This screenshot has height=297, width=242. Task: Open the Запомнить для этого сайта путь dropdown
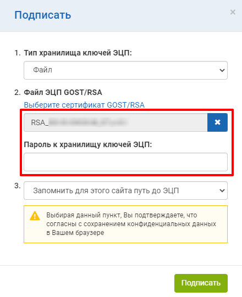(125, 190)
